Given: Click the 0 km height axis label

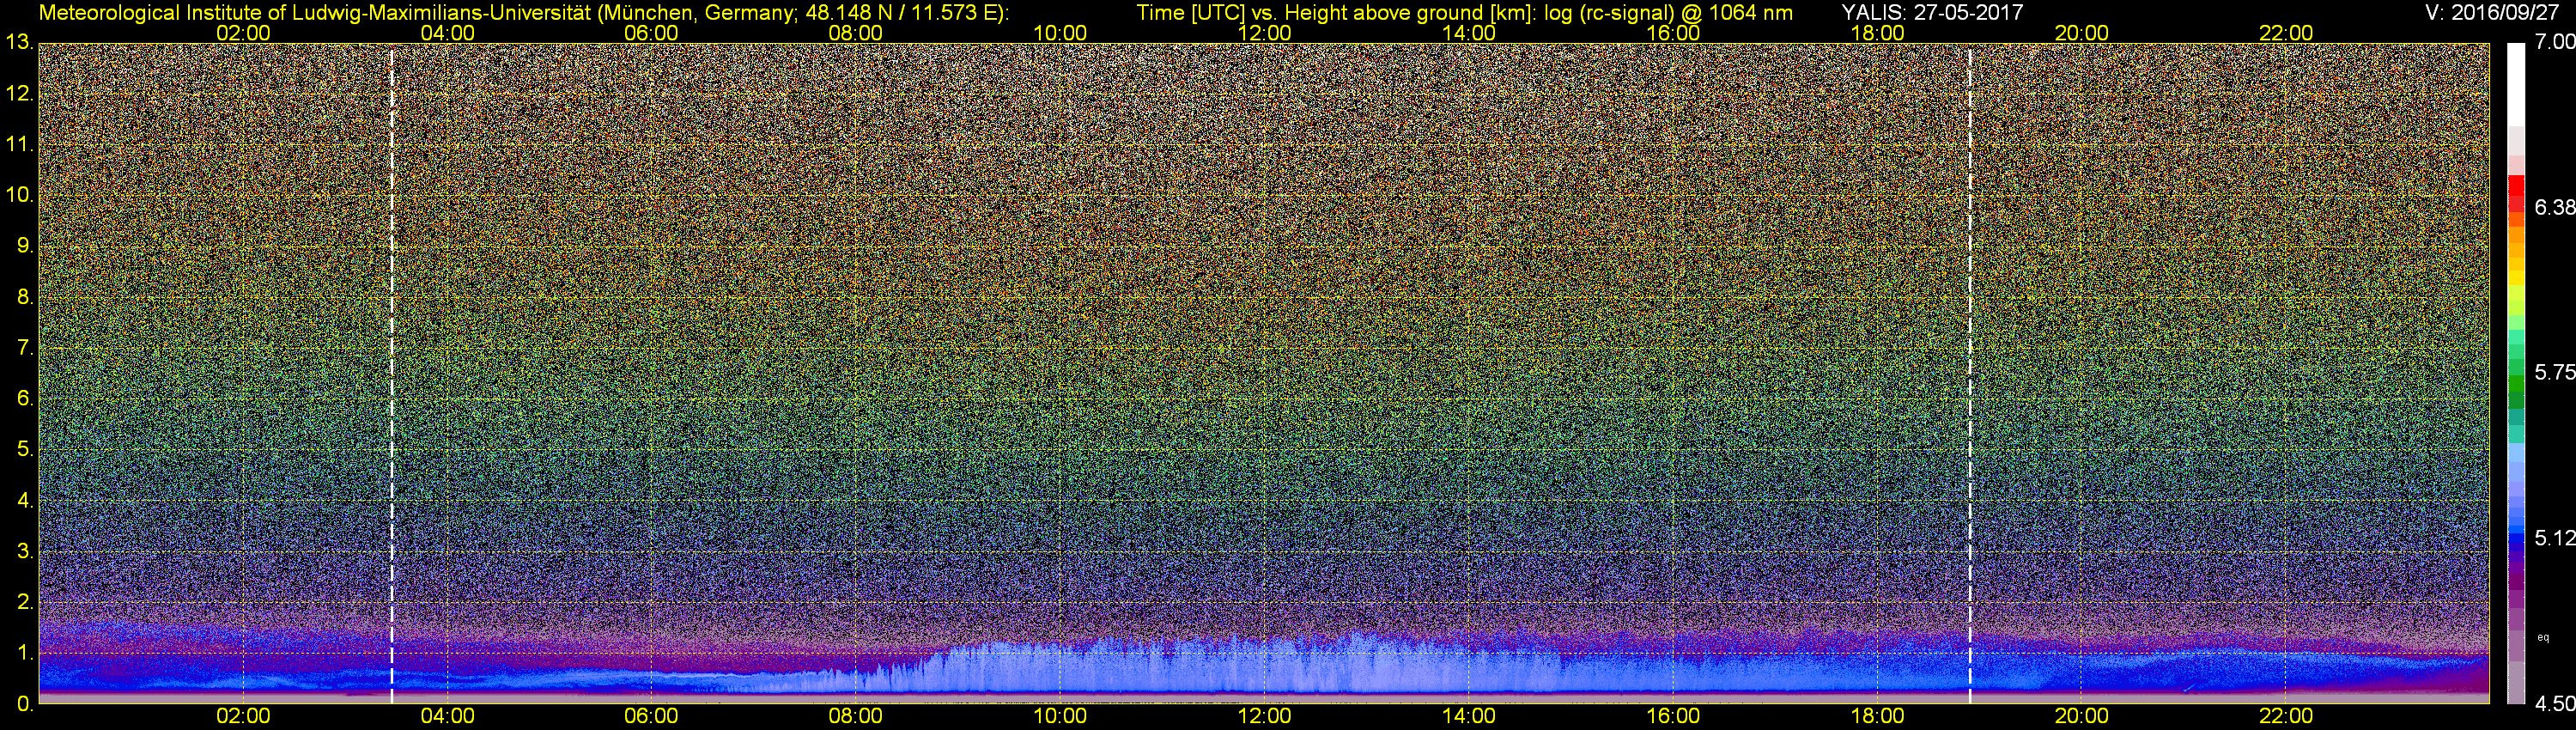Looking at the screenshot, I should coord(24,703).
